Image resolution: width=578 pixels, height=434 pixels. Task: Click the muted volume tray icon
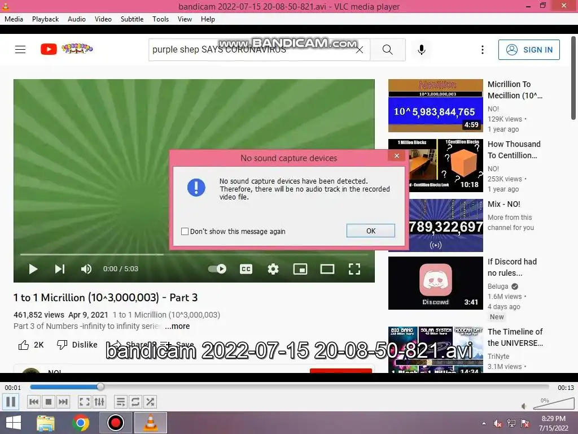497,423
